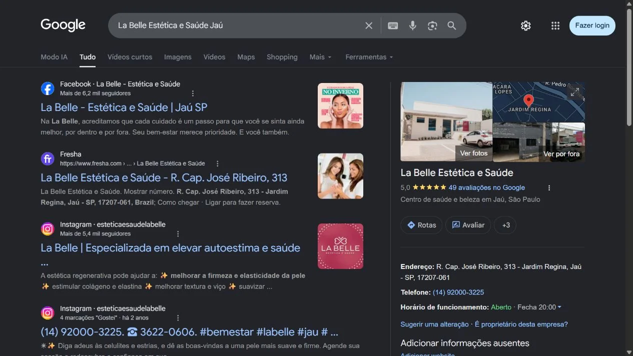Open search by image camera icon
Image resolution: width=633 pixels, height=356 pixels.
coord(432,25)
